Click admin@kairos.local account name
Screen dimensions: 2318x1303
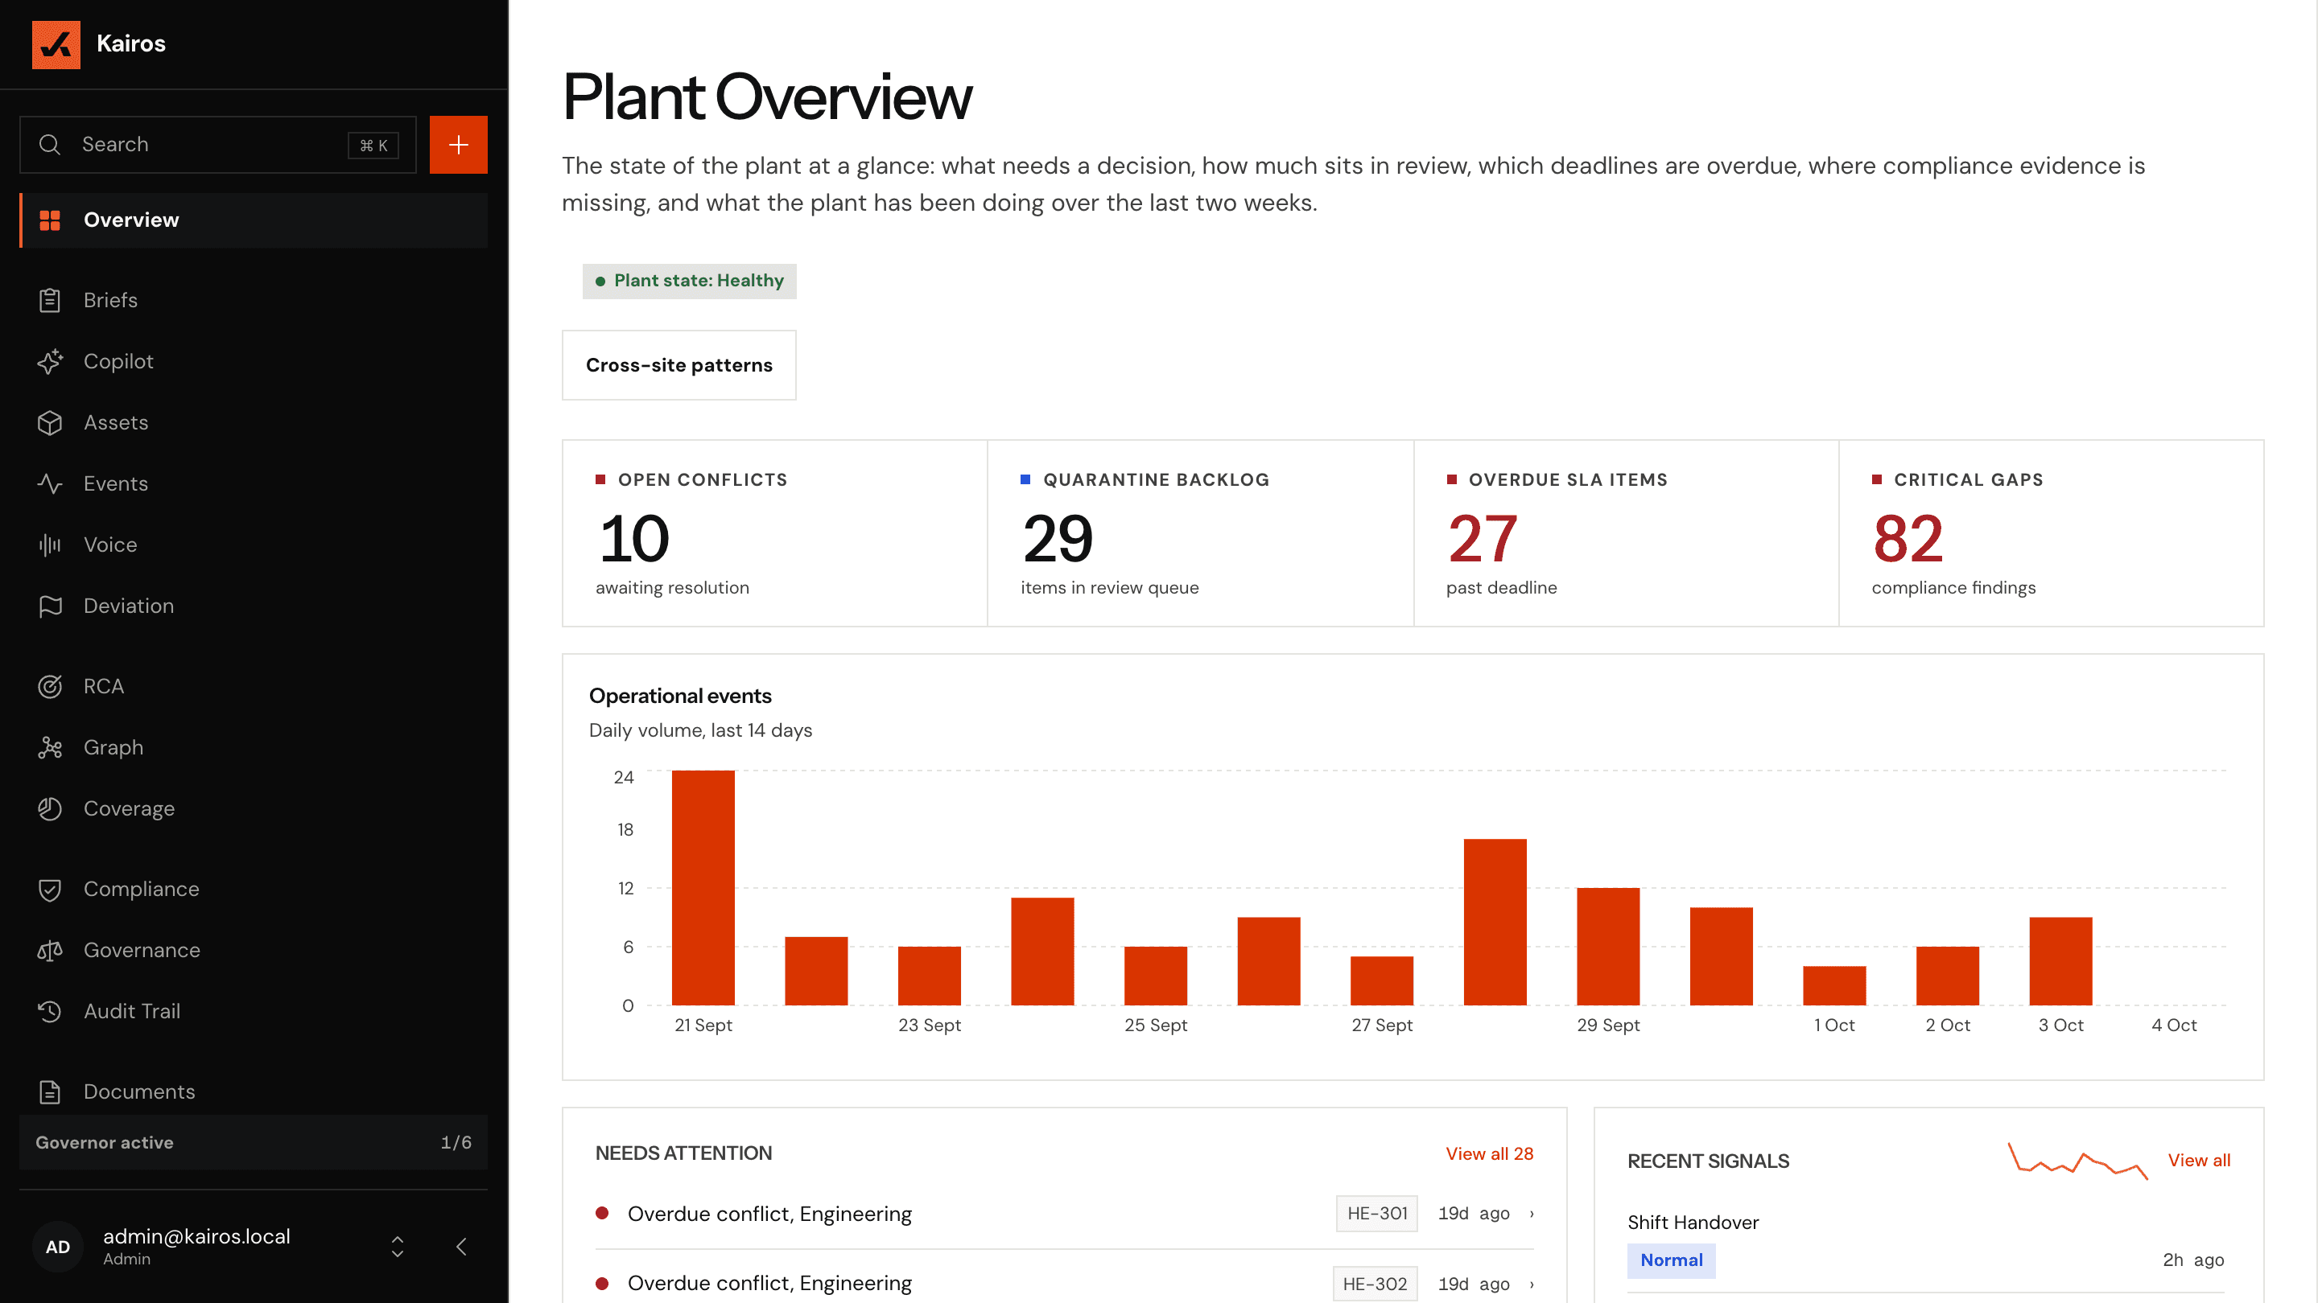(196, 1236)
